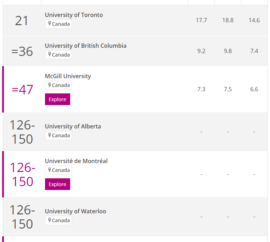This screenshot has height=242, width=270.
Task: Click the location pin under University of Alberta
Action: click(x=50, y=135)
